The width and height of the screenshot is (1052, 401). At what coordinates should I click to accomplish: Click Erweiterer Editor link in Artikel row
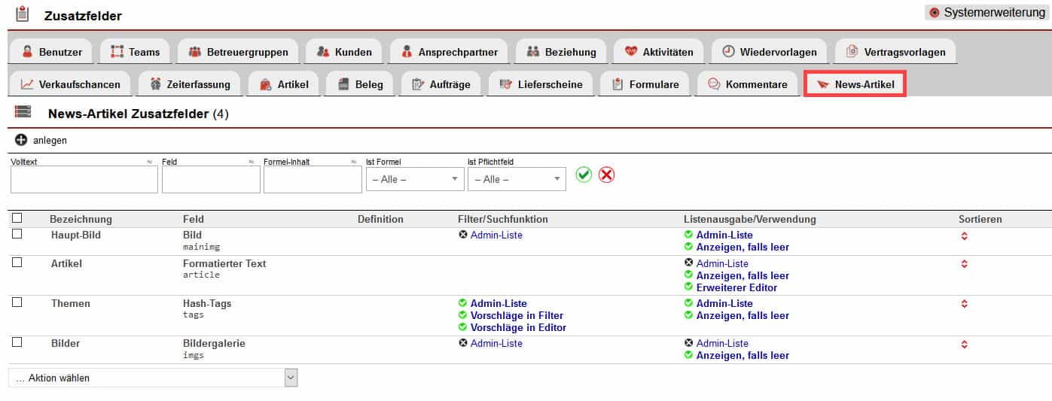[x=736, y=287]
